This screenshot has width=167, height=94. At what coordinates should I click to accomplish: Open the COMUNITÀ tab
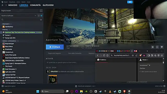pyautogui.click(x=35, y=5)
